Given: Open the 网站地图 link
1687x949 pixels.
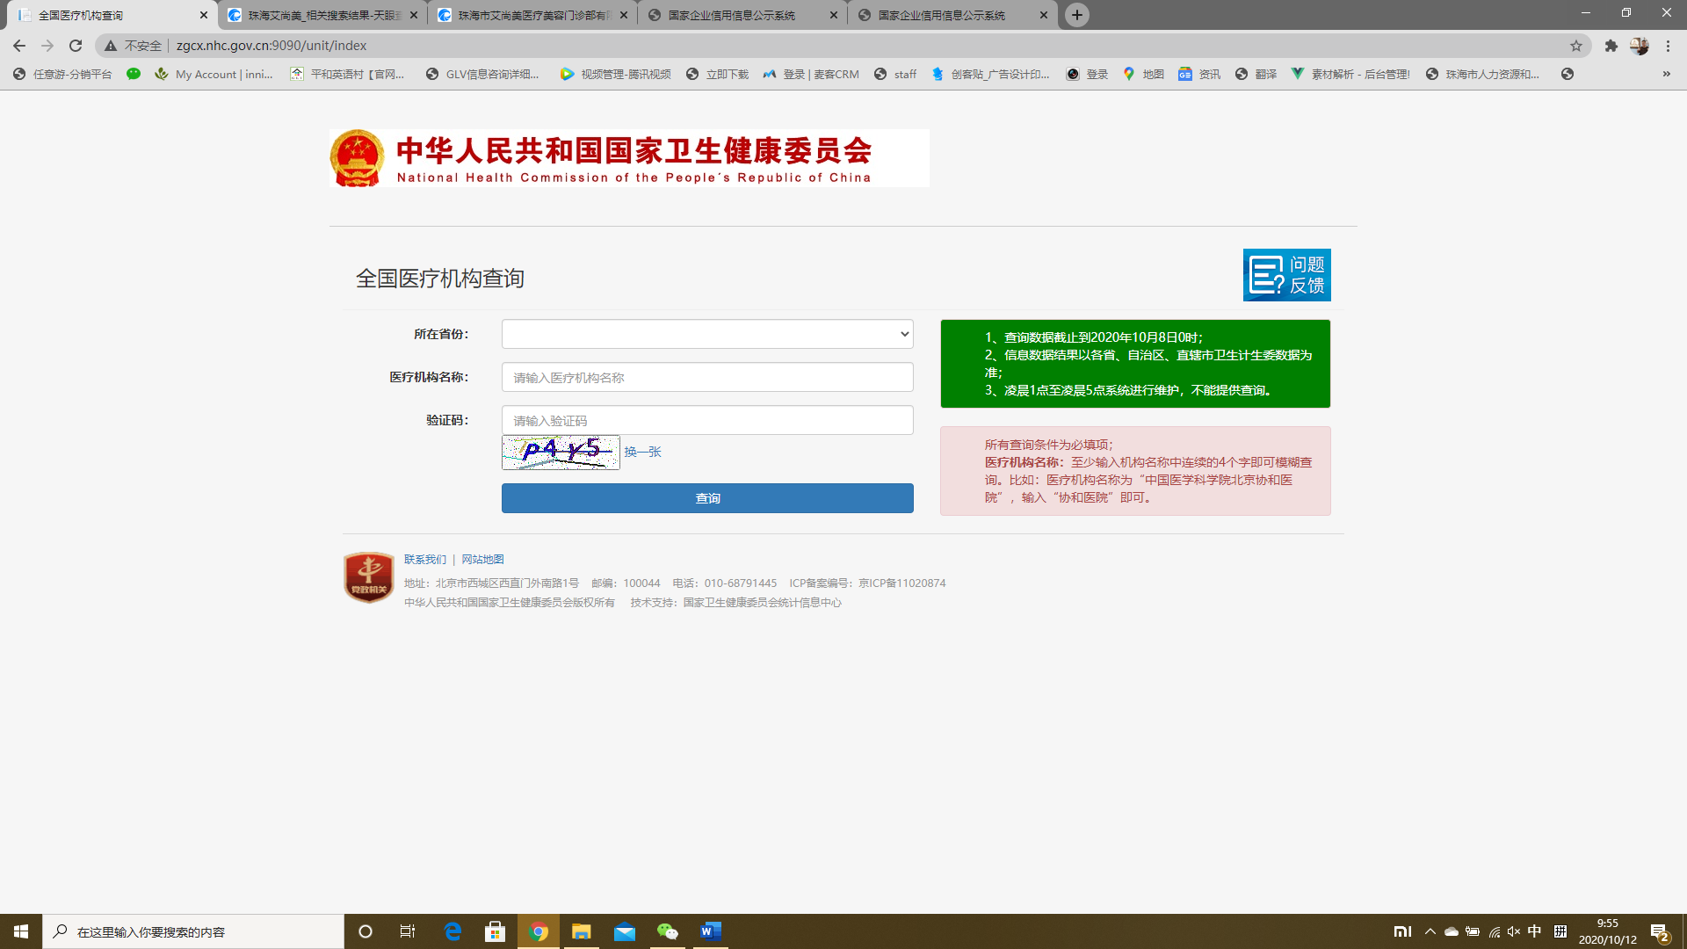Looking at the screenshot, I should (x=482, y=560).
